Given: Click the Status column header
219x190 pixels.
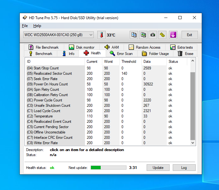Looking at the screenshot, I should pos(177,62).
